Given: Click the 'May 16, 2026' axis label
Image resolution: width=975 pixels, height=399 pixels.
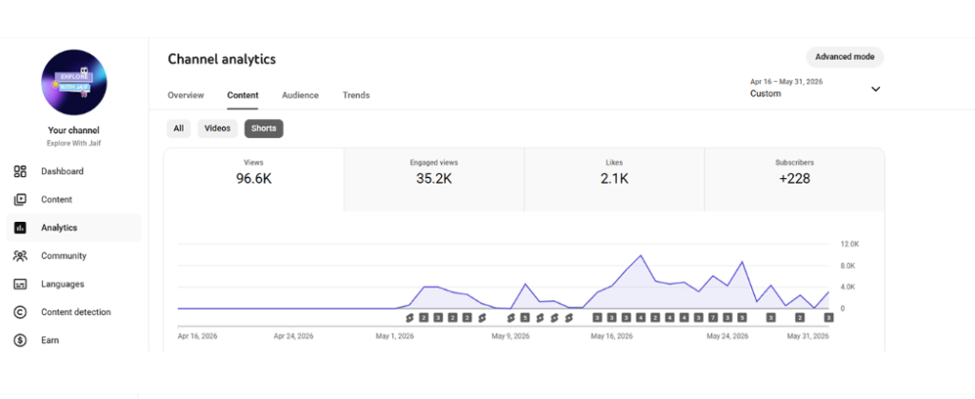Looking at the screenshot, I should pyautogui.click(x=611, y=336).
